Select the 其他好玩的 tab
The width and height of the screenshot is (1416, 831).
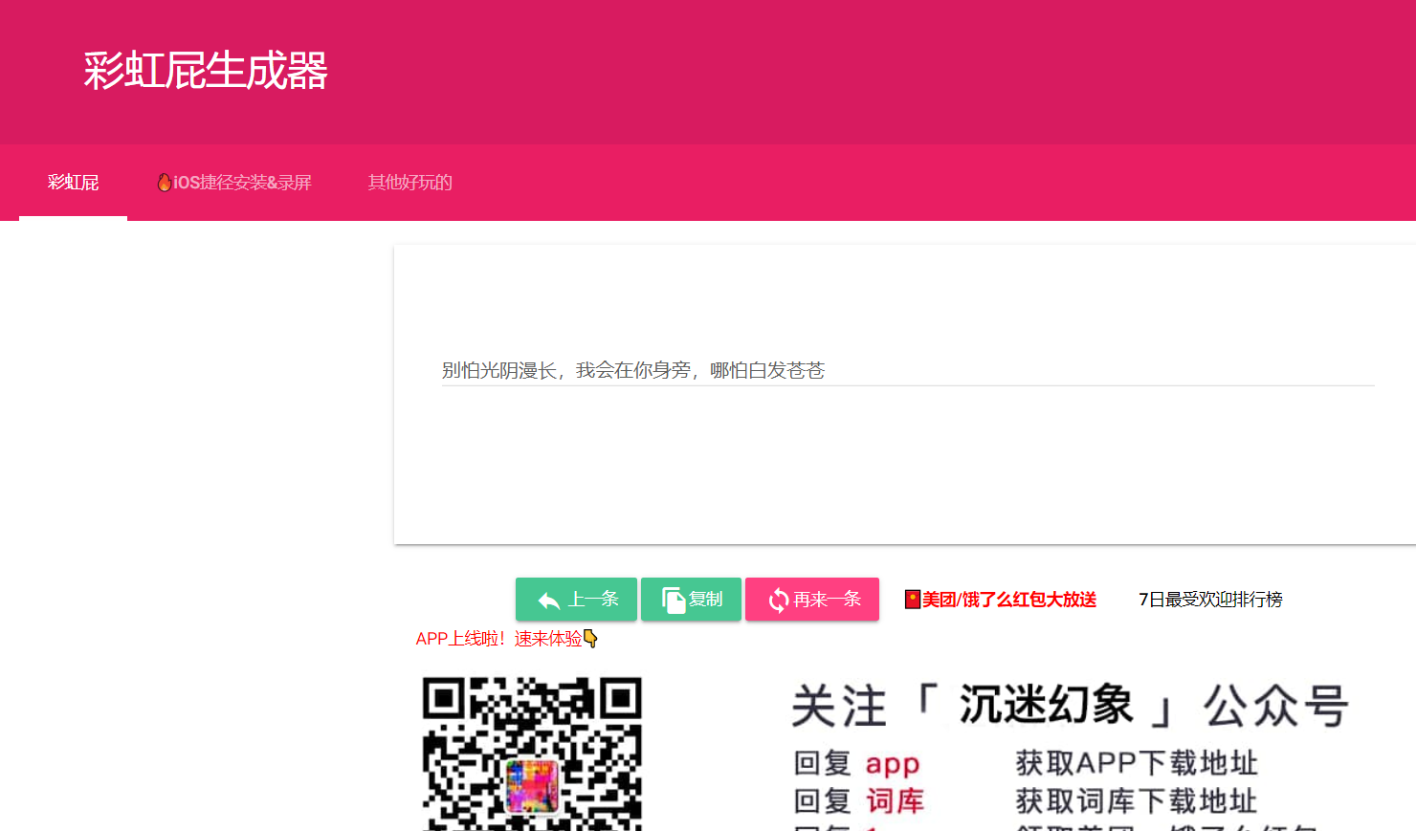[x=410, y=183]
